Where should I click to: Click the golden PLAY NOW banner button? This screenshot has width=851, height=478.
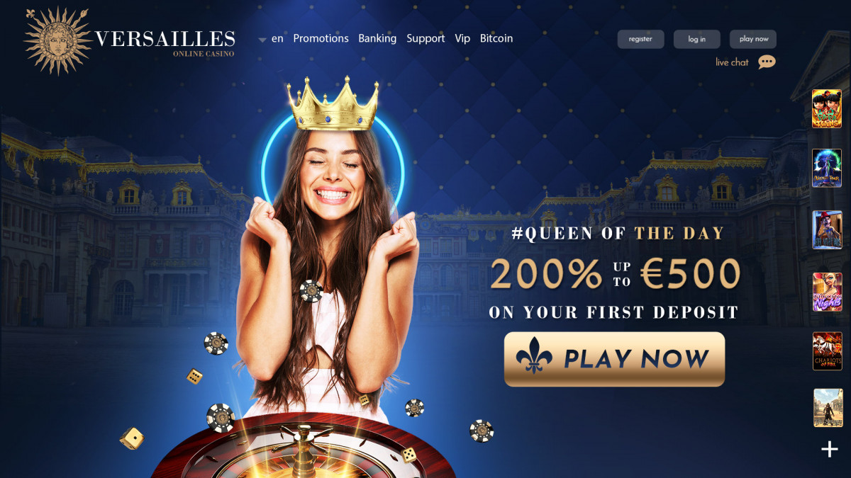pyautogui.click(x=614, y=359)
